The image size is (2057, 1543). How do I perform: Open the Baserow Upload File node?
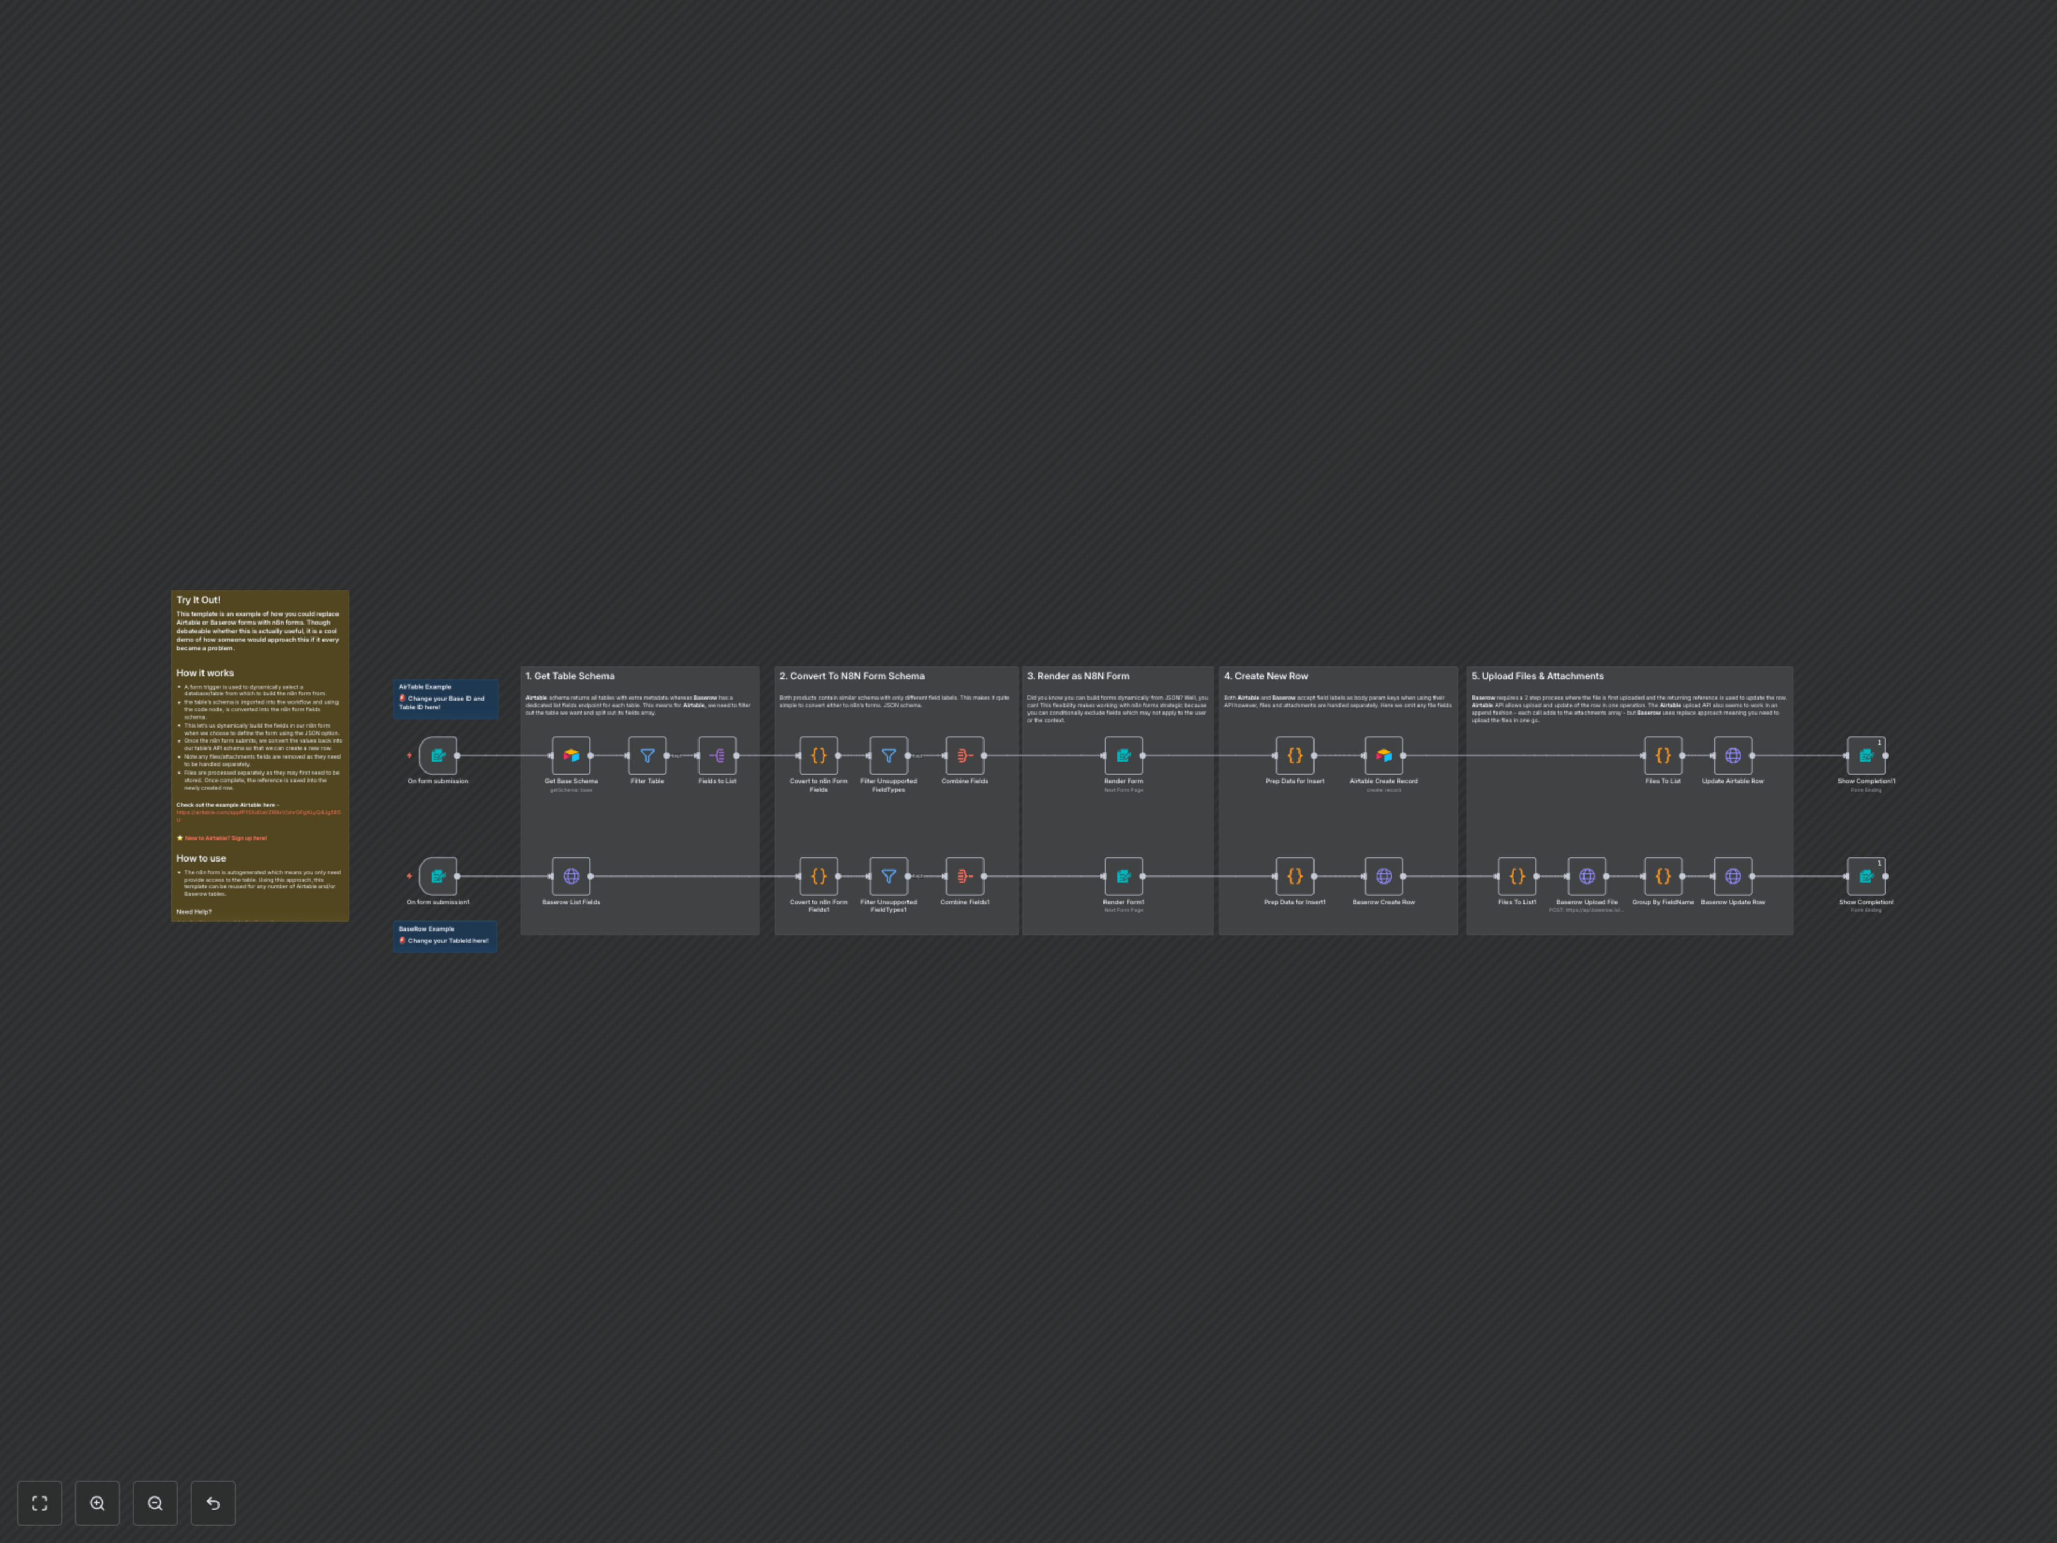[x=1587, y=875]
